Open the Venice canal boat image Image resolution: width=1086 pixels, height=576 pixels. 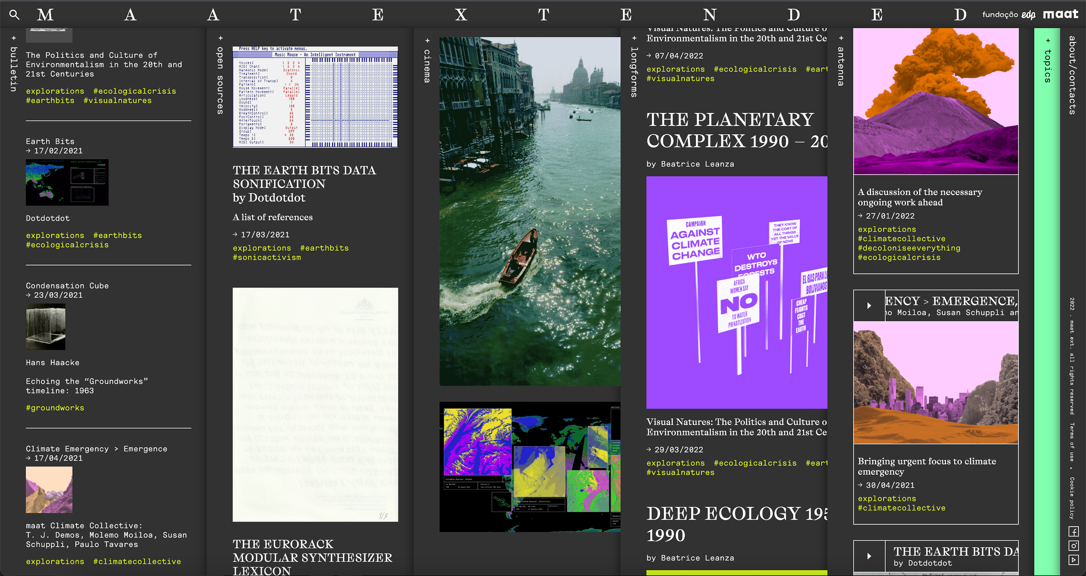[x=529, y=211]
